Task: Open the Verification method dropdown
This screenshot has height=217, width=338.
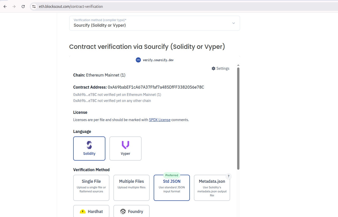Action: click(155, 23)
